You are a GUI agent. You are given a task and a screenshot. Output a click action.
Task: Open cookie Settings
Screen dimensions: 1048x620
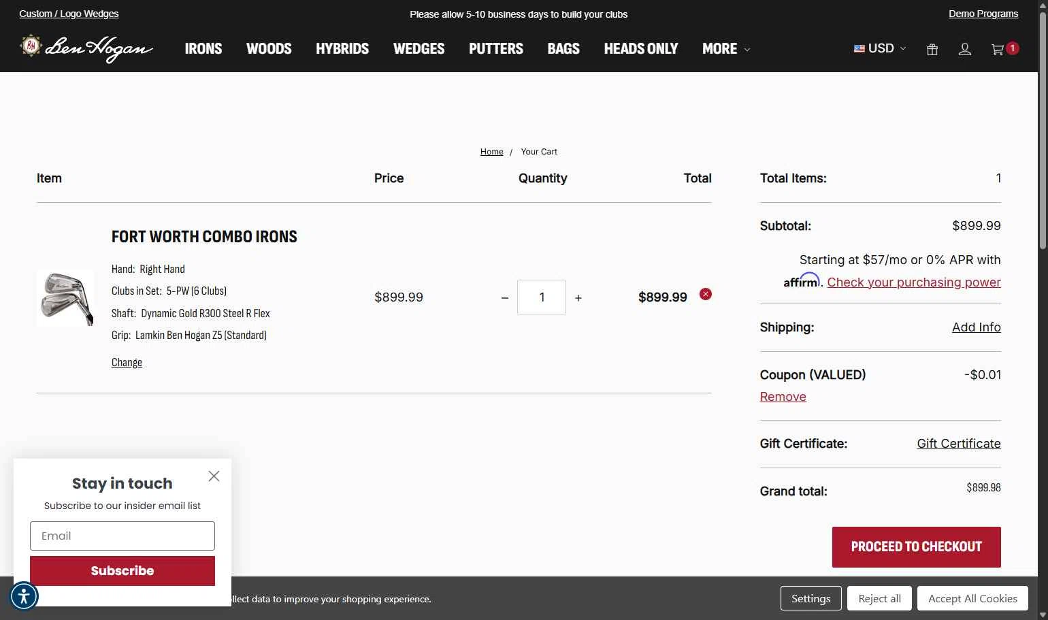[810, 598]
